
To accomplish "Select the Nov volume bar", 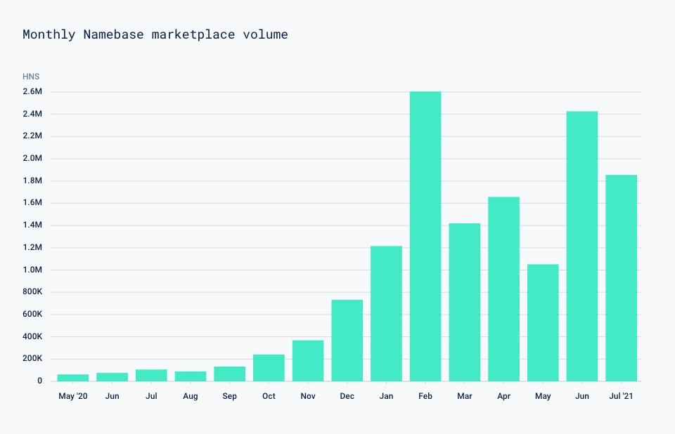I will click(308, 360).
